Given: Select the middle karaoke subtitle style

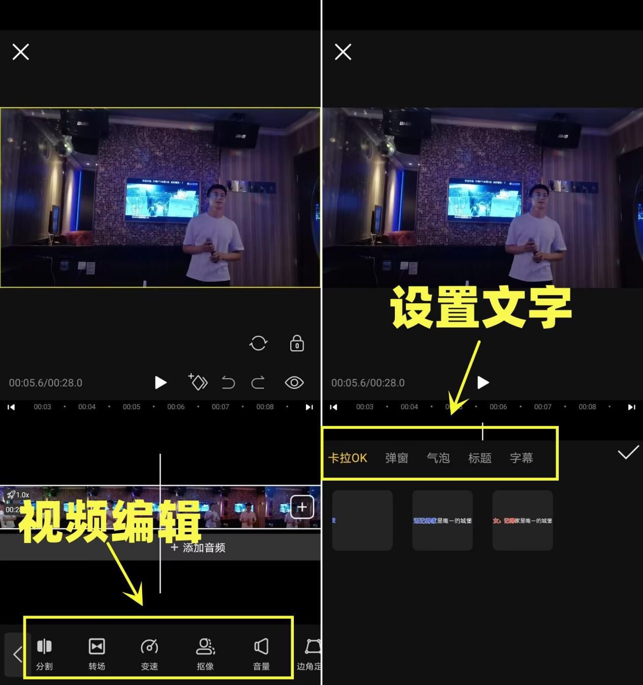Looking at the screenshot, I should [442, 520].
